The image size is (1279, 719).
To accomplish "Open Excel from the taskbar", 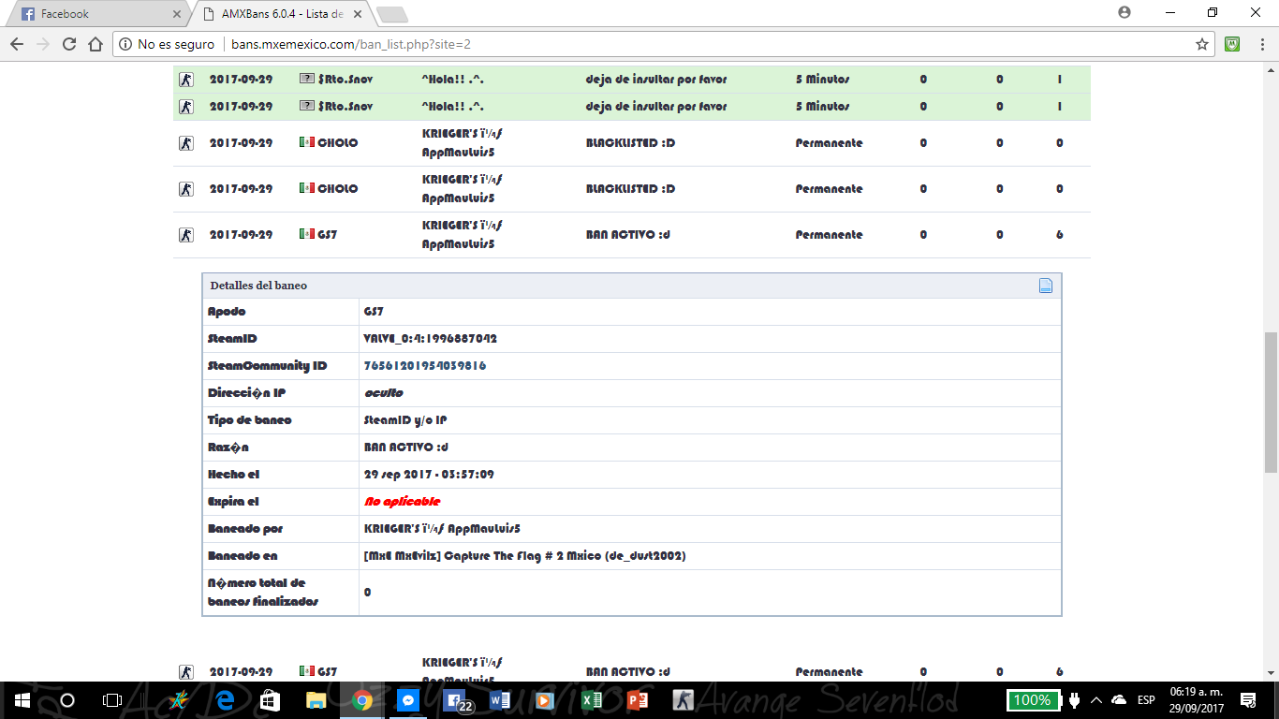I will coord(591,699).
